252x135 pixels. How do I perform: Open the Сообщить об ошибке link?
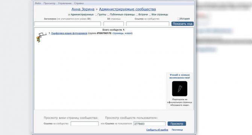coord(157,130)
